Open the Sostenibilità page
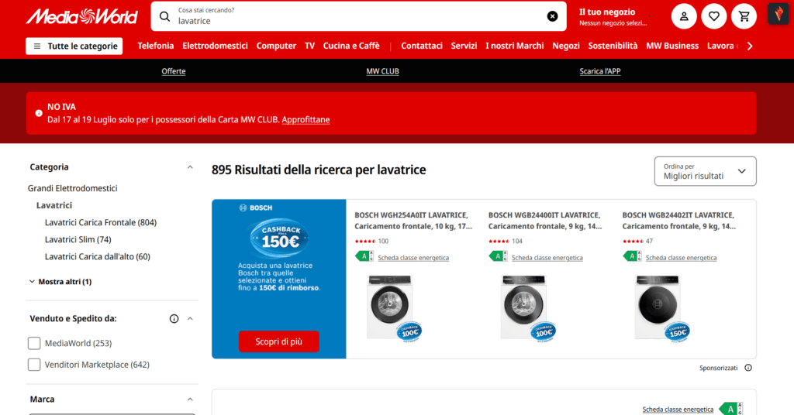 pos(613,46)
